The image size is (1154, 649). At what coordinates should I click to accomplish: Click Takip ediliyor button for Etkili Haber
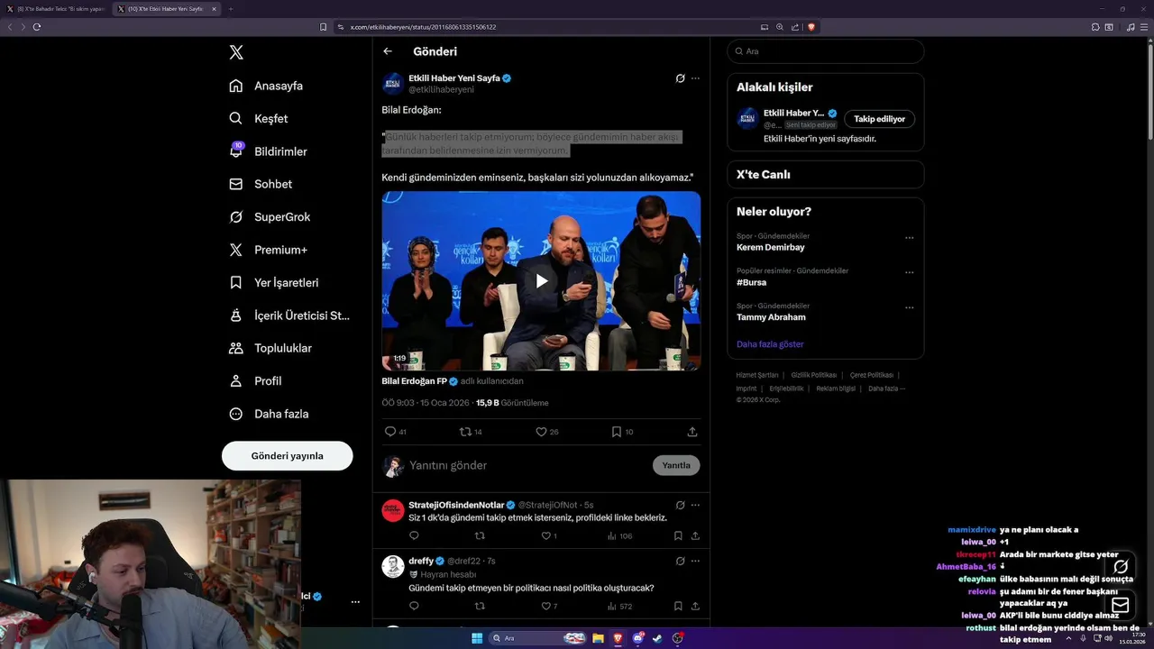pos(879,119)
